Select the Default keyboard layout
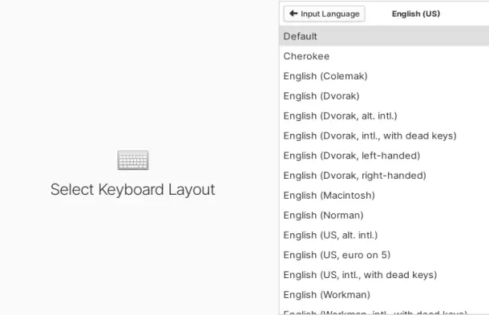Screen dimensions: 489x315 (384, 36)
